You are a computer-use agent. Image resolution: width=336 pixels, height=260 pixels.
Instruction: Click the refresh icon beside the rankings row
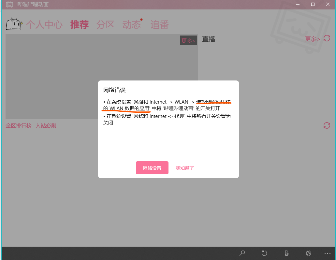click(x=327, y=125)
